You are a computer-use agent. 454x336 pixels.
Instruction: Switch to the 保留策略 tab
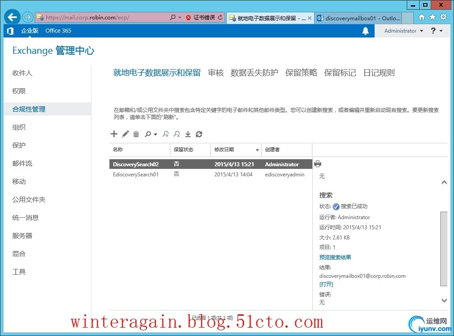pos(301,73)
